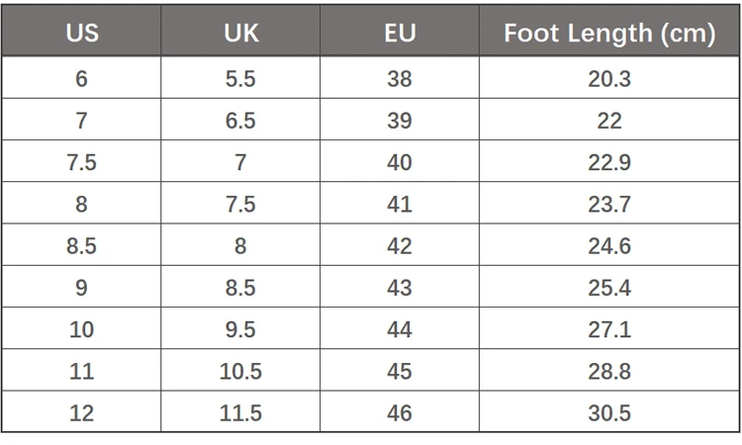Click the 22.9 foot length cell
The image size is (742, 445).
point(609,162)
